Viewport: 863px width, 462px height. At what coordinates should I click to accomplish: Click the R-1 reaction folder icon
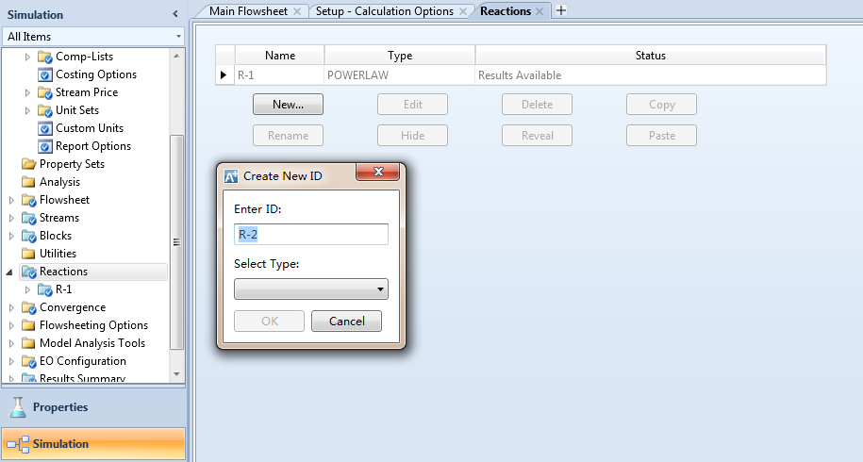coord(44,289)
